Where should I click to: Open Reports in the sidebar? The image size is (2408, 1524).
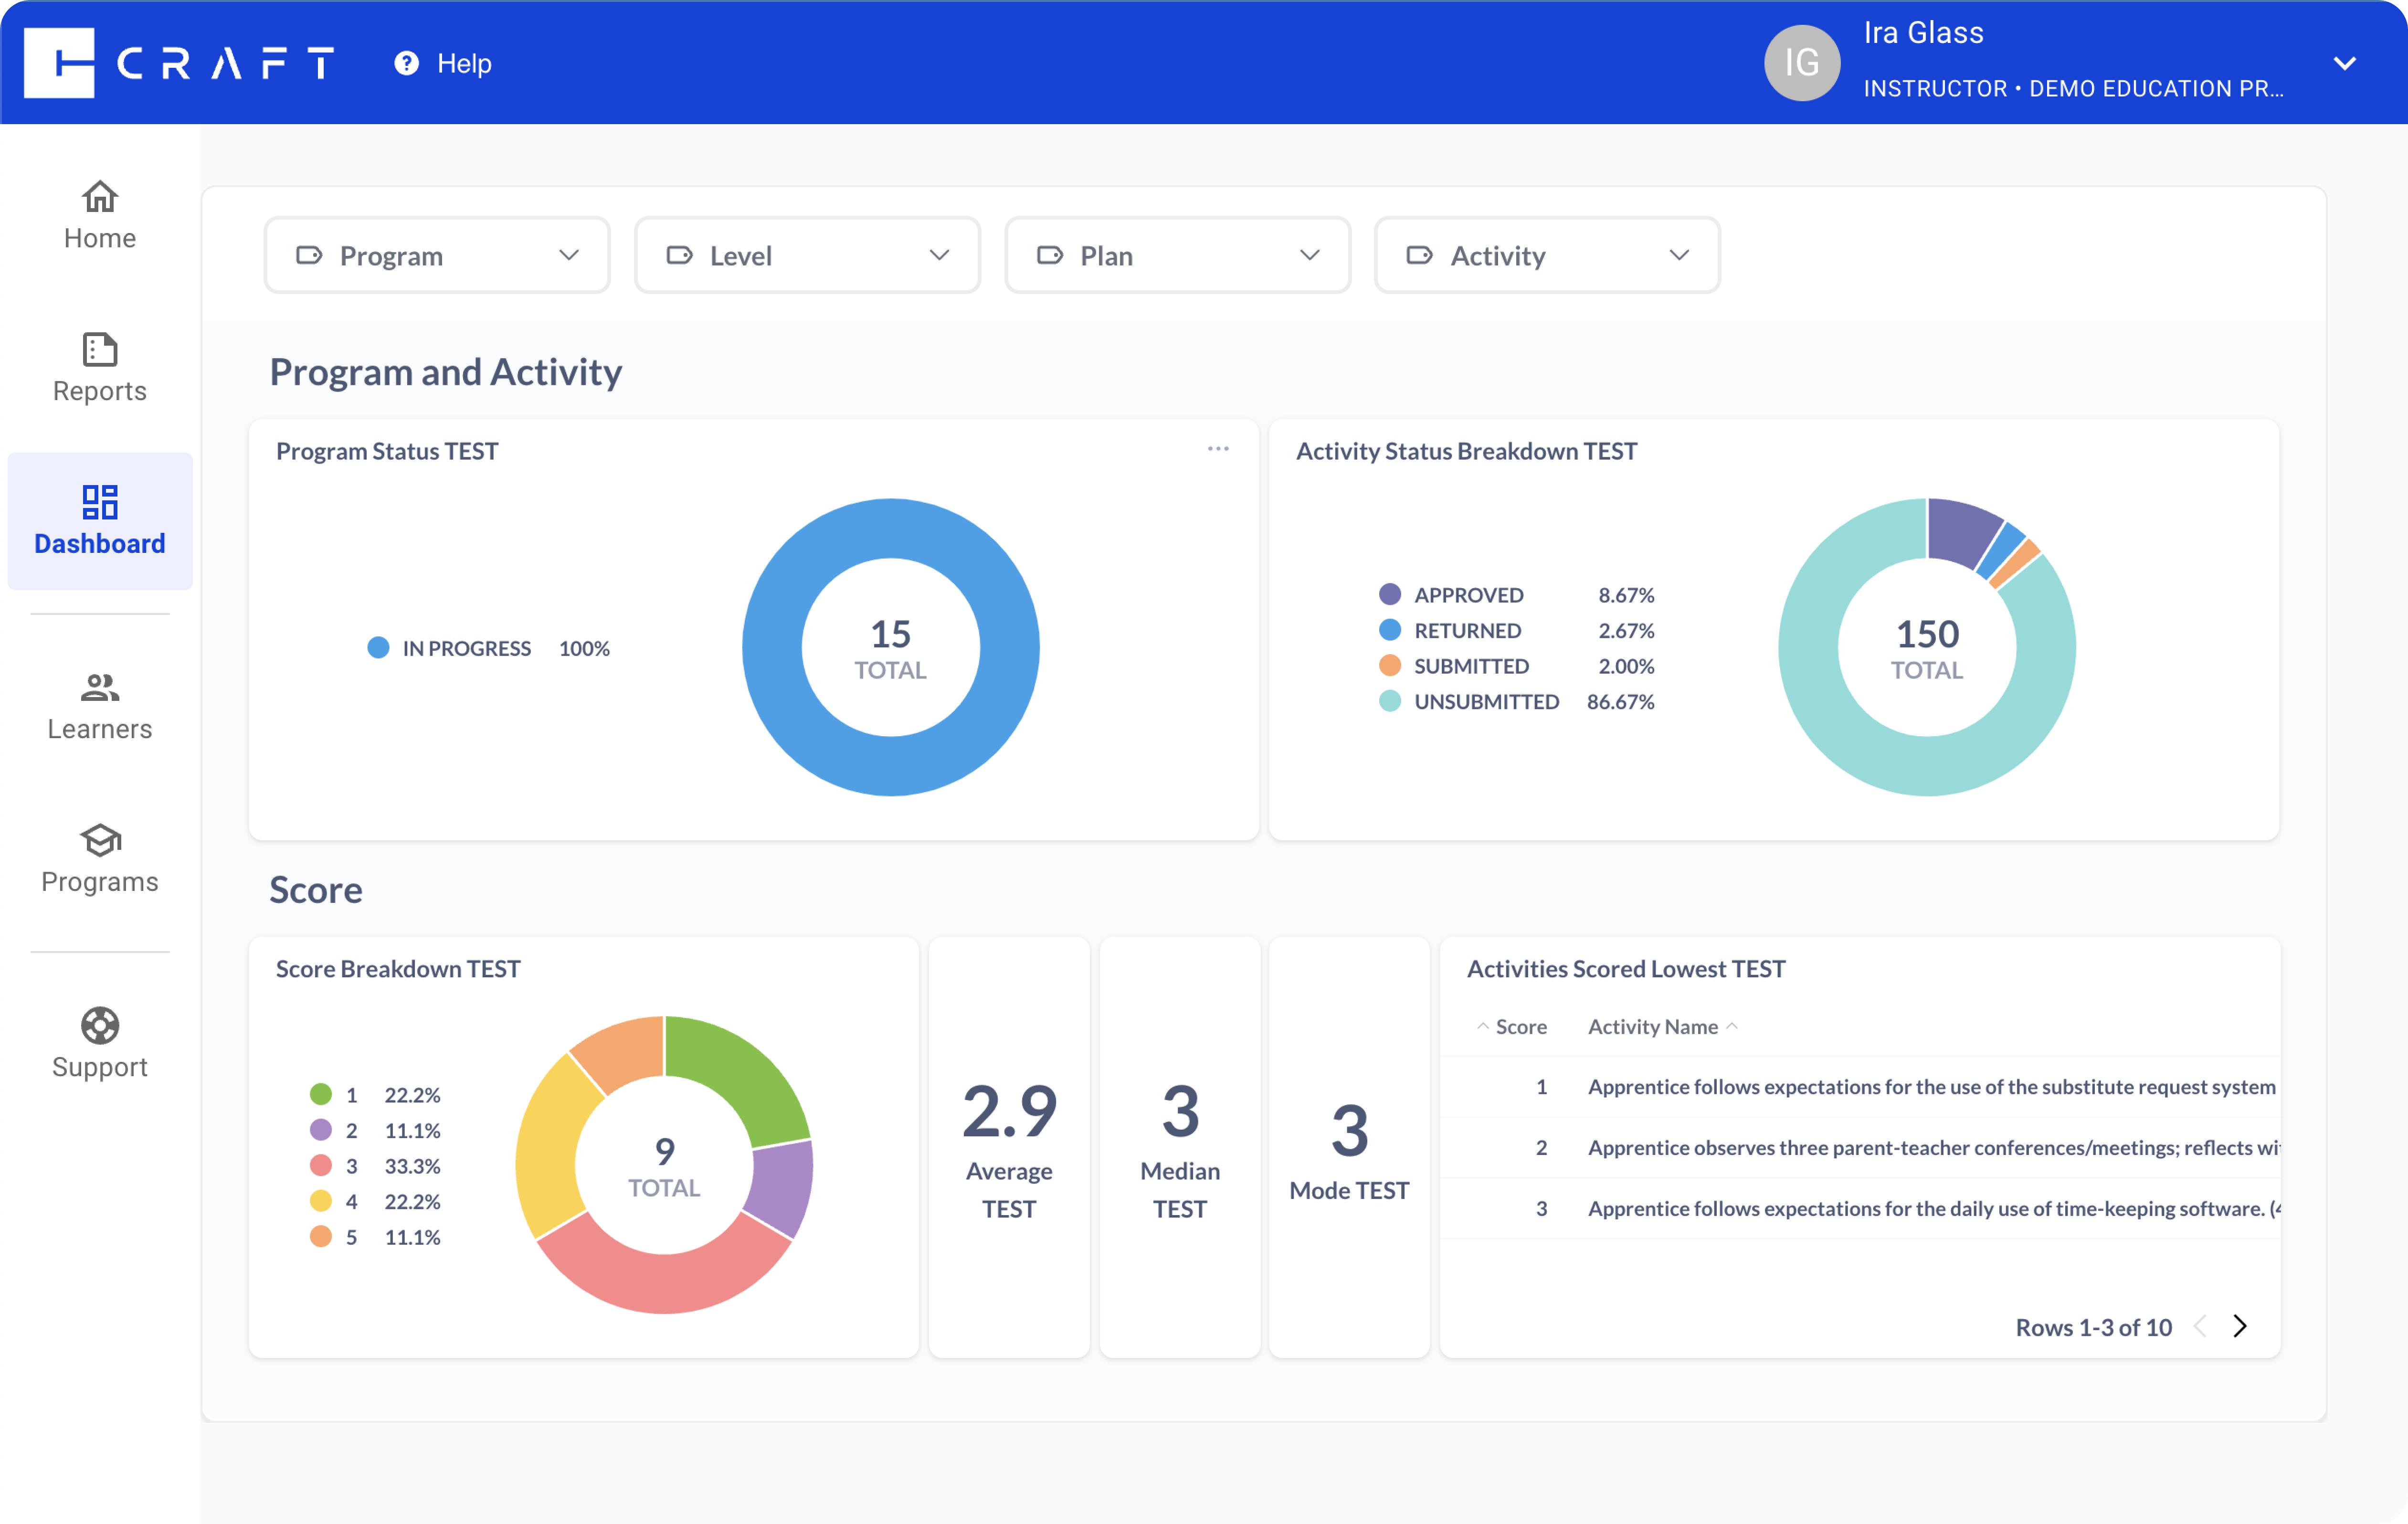point(100,368)
